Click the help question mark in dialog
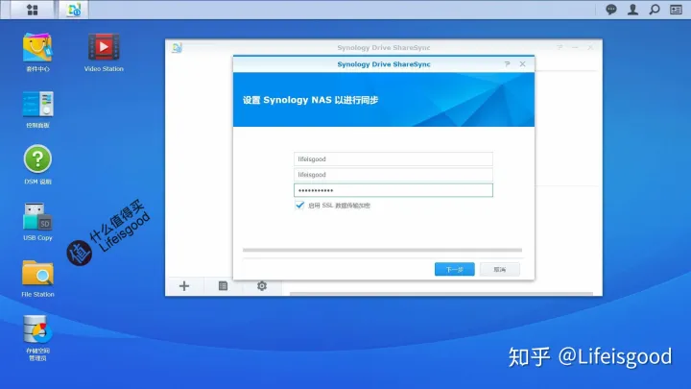The height and width of the screenshot is (389, 691). pos(508,64)
